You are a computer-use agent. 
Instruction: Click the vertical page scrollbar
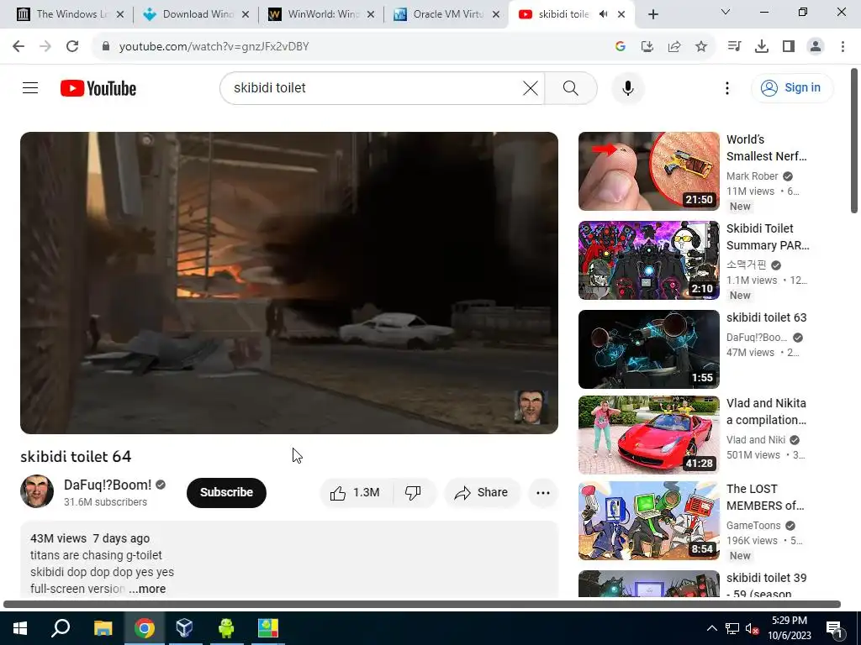point(854,140)
